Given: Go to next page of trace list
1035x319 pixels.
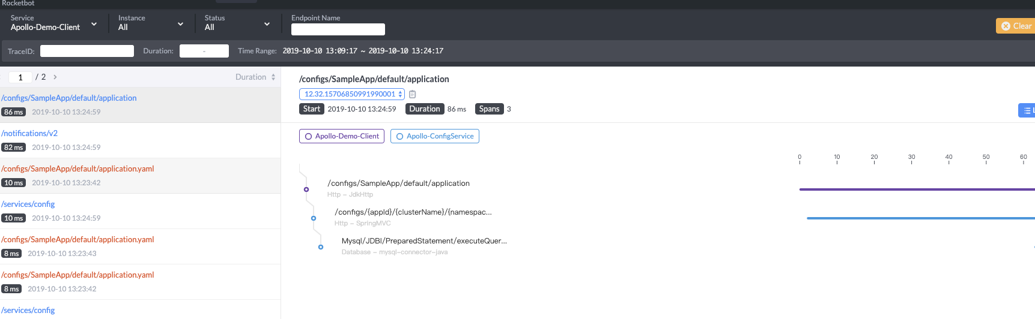Looking at the screenshot, I should 55,77.
